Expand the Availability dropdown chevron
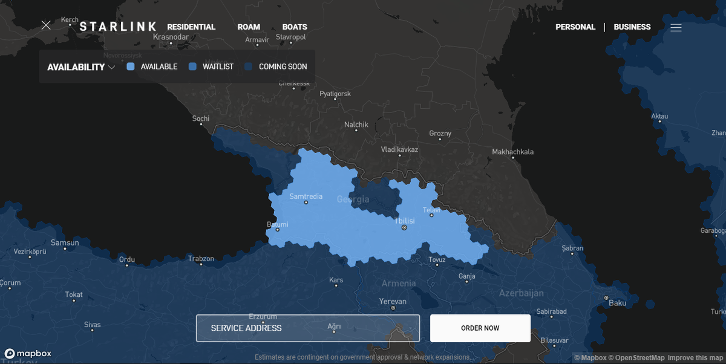 pos(112,67)
